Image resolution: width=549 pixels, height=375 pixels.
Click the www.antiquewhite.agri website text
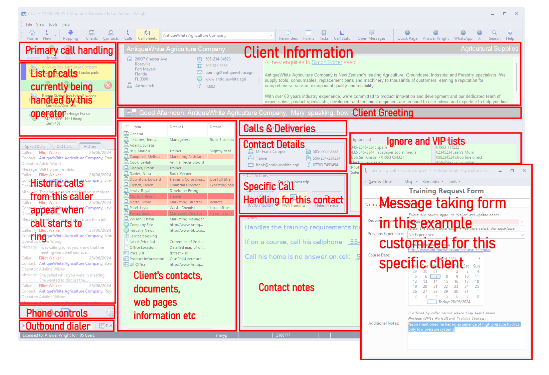click(x=226, y=79)
